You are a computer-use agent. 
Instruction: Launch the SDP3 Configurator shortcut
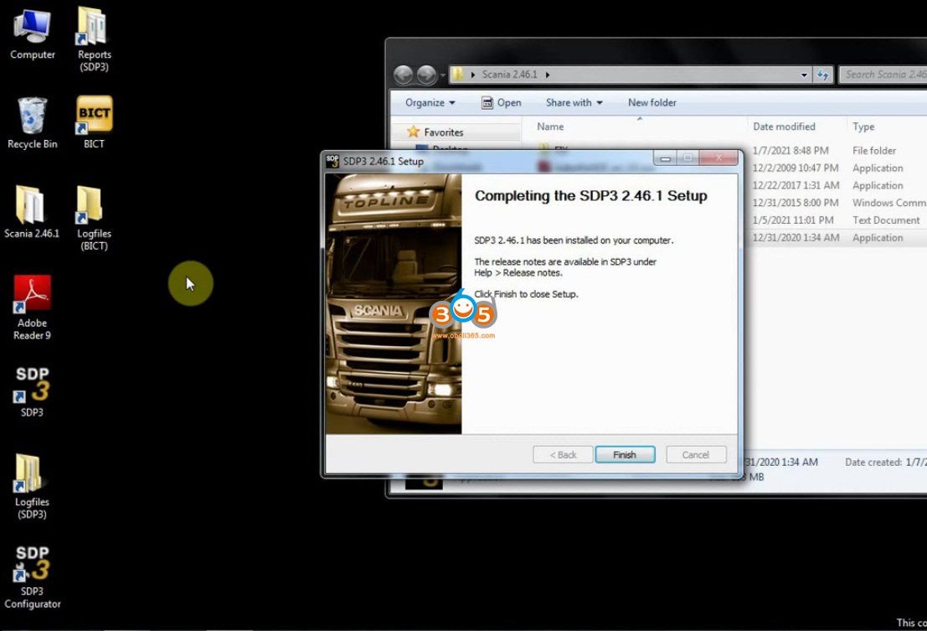pyautogui.click(x=32, y=577)
